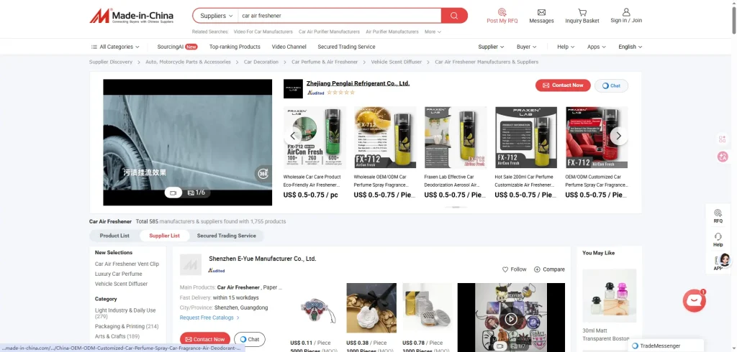Follow Shenzhen E-Yue Manufacturer
Viewport: 737px width, 352px height.
pyautogui.click(x=514, y=269)
